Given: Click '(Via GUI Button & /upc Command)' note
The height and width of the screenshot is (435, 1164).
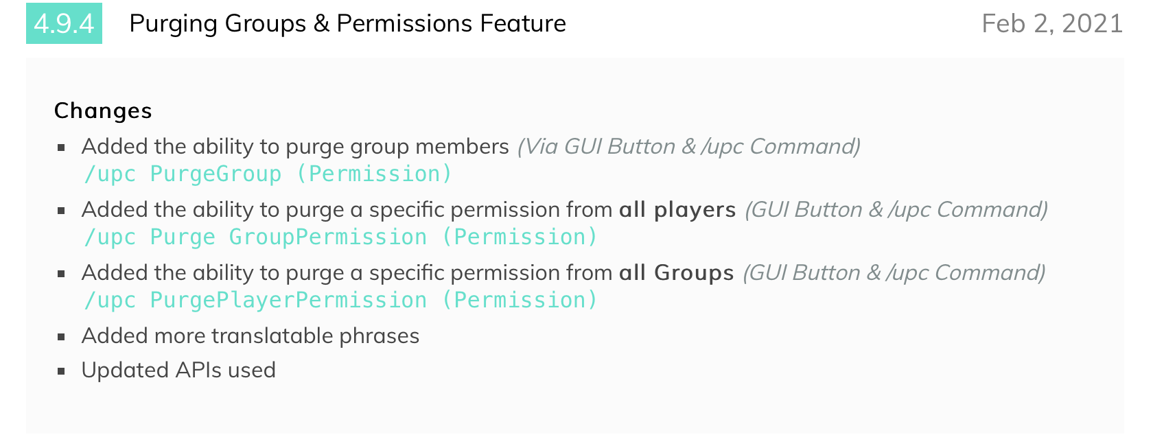Looking at the screenshot, I should pos(688,146).
